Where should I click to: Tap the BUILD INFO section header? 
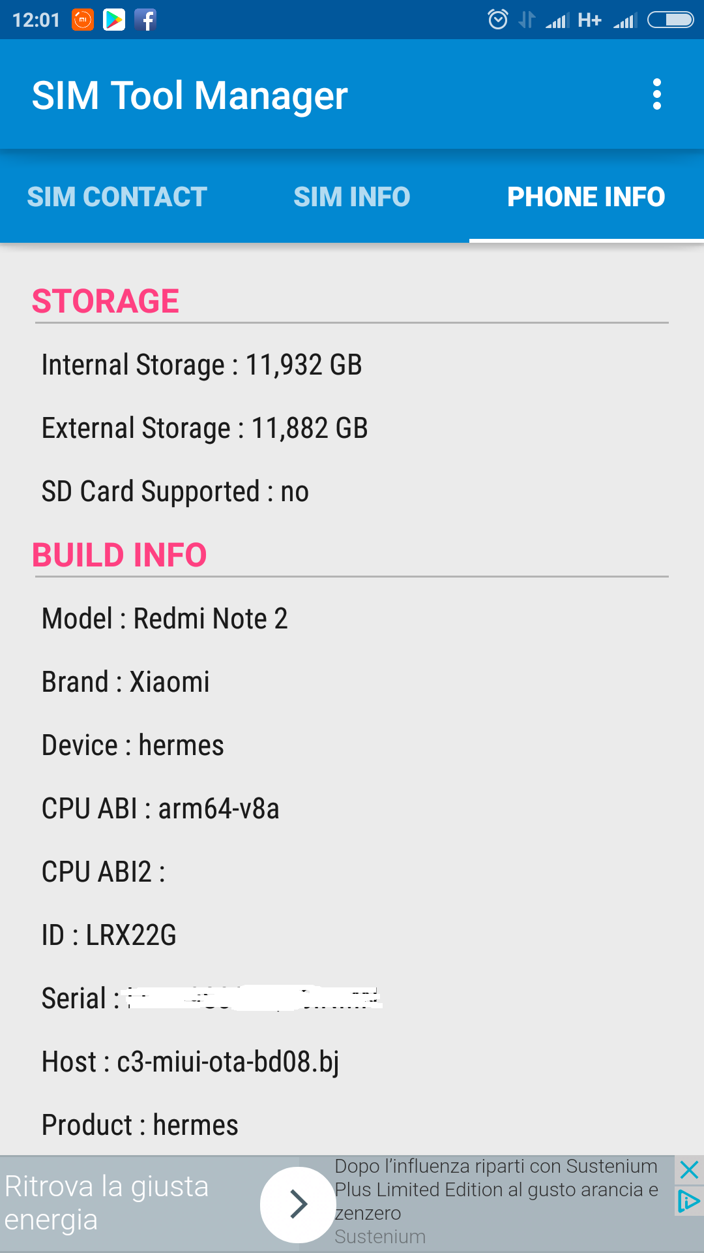119,555
